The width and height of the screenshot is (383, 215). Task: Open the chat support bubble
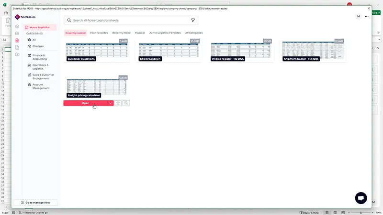pyautogui.click(x=361, y=198)
